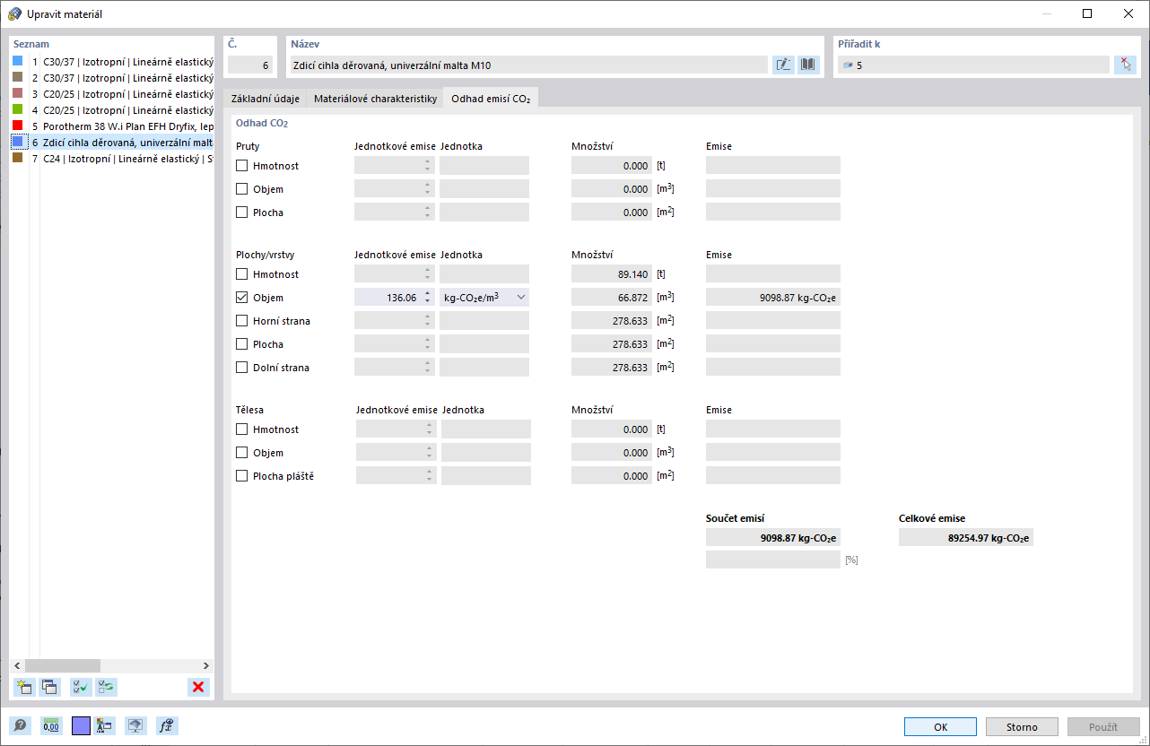
Task: Click the Přiřadit k field showing 5
Action: (x=973, y=65)
